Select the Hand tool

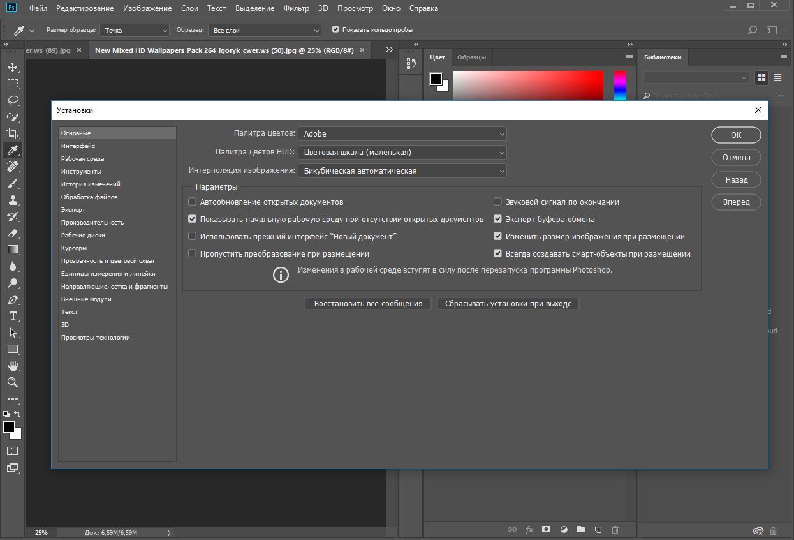(x=12, y=366)
